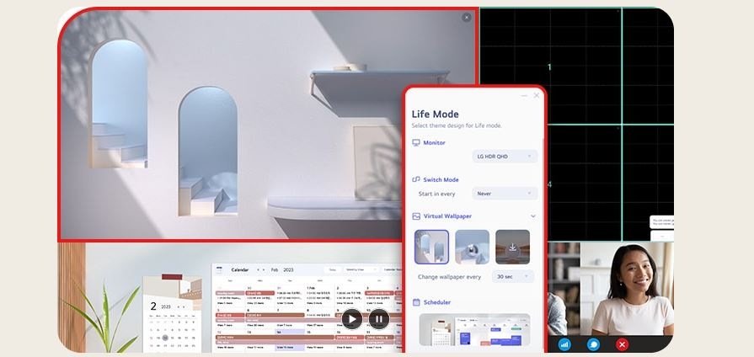The image size is (754, 357).
Task: Download the third wallpaper thumbnail
Action: (512, 247)
